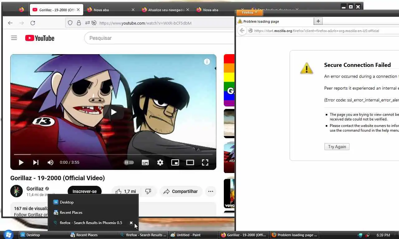
Task: Open the rainbow thumbnail in the suggested videos
Action: 229,80
